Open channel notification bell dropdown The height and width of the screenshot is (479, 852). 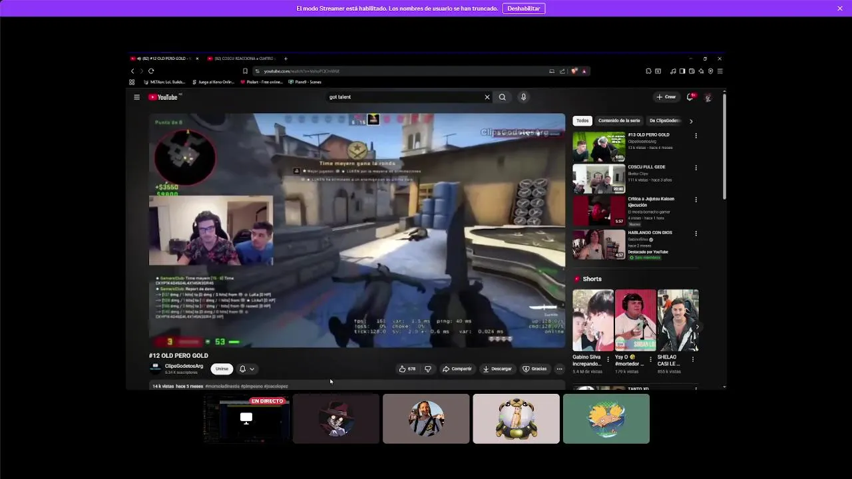(247, 369)
